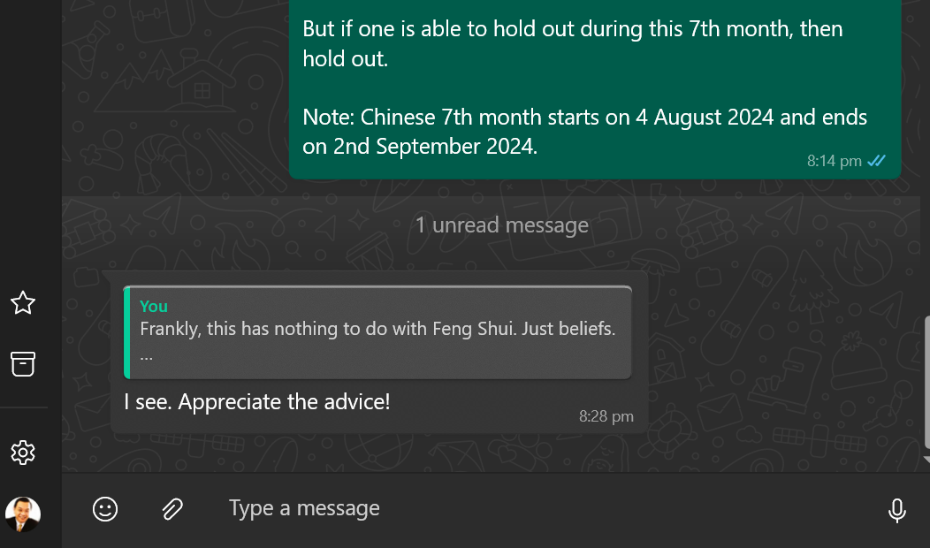930x548 pixels.
Task: Click the green 'You' sender label
Action: pos(154,306)
